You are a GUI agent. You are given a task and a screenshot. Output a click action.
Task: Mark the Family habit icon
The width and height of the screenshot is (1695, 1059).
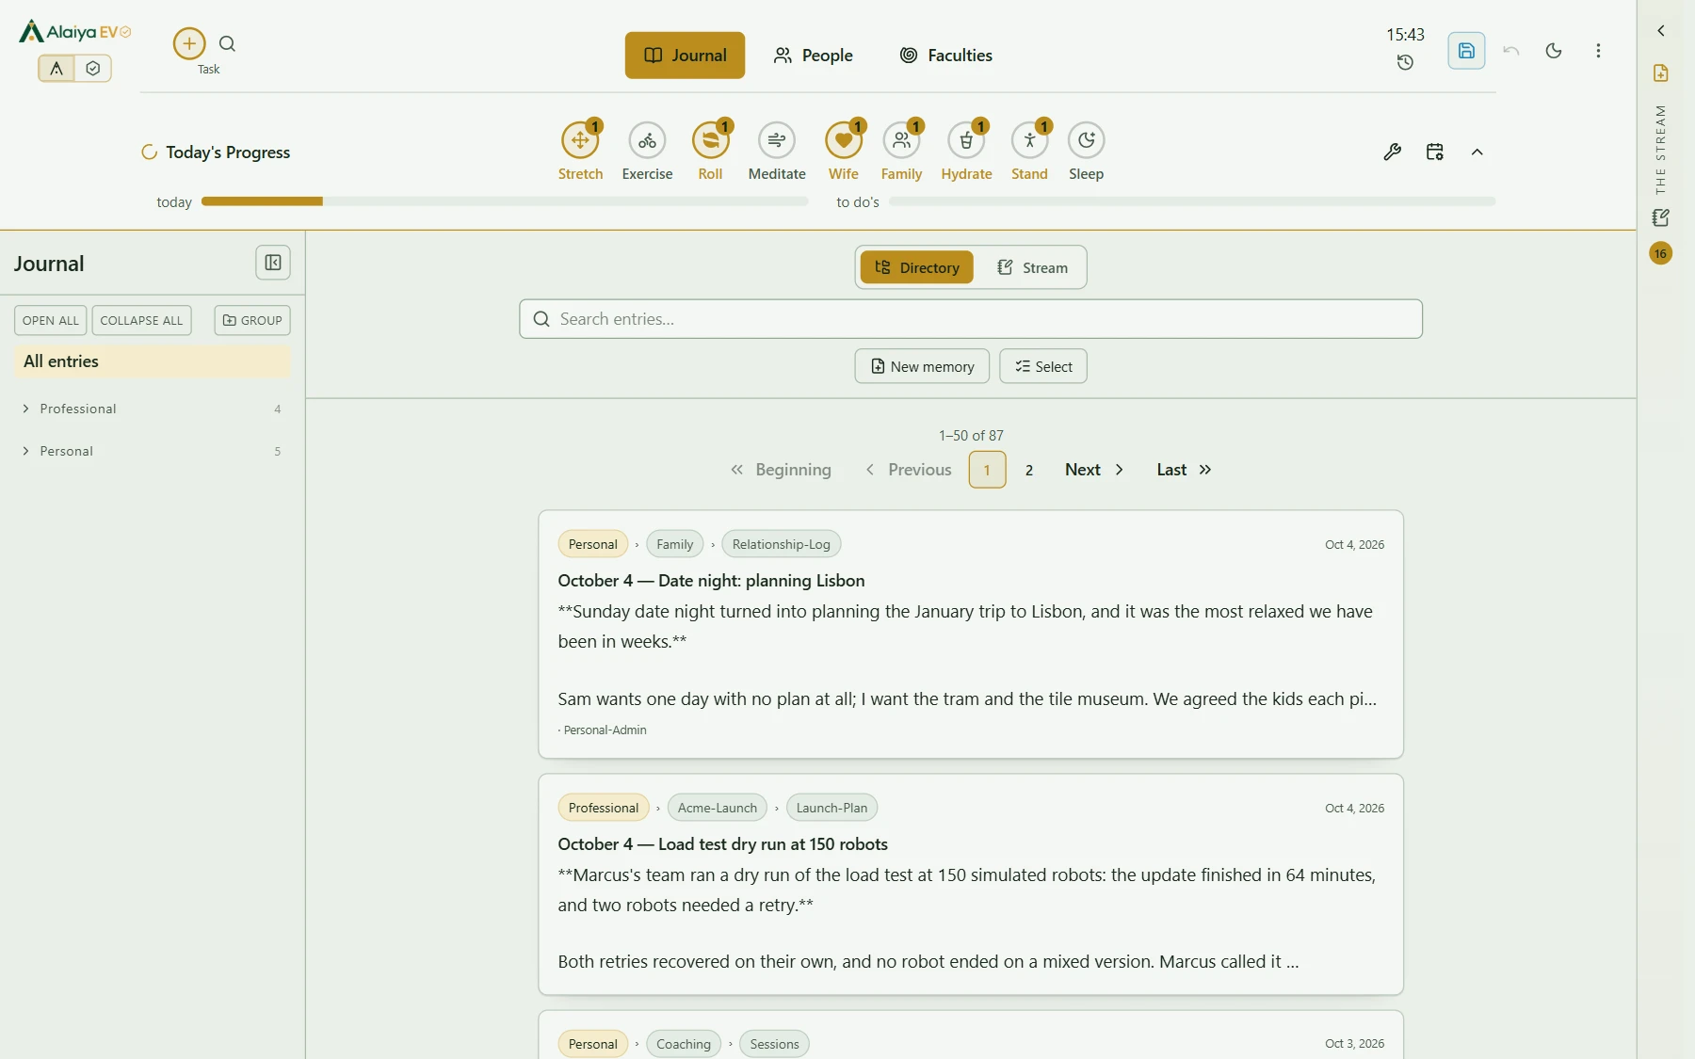click(901, 140)
